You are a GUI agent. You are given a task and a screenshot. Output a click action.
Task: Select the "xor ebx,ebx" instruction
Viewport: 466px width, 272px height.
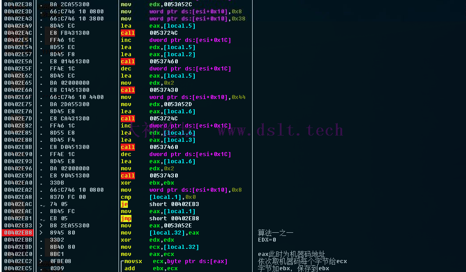pyautogui.click(x=147, y=183)
